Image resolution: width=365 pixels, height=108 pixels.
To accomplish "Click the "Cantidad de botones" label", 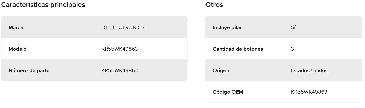I will [x=238, y=49].
